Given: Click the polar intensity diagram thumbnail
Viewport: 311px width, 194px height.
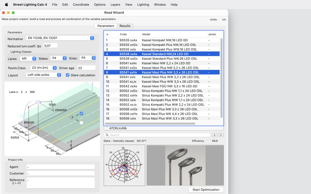Looking at the screenshot, I should click(x=124, y=165).
